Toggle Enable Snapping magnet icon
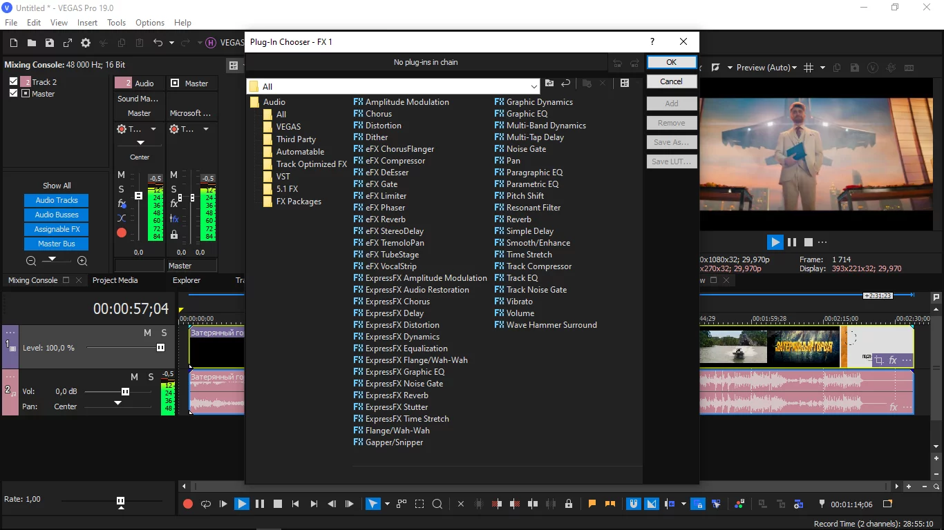Viewport: 944px width, 530px height. pos(634,504)
